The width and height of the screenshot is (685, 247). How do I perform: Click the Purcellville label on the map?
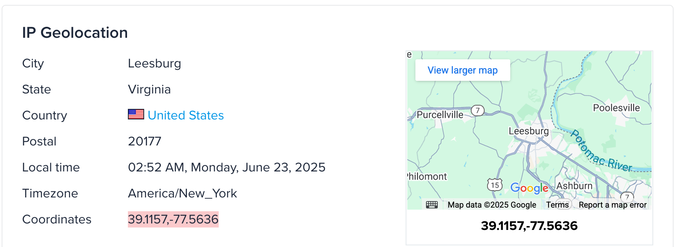pyautogui.click(x=440, y=115)
